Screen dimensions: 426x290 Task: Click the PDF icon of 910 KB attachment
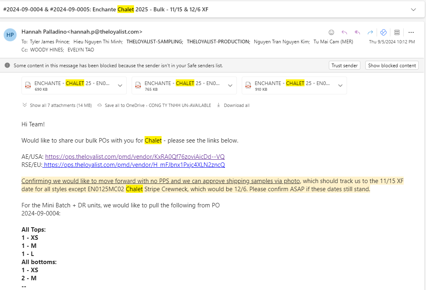click(248, 85)
